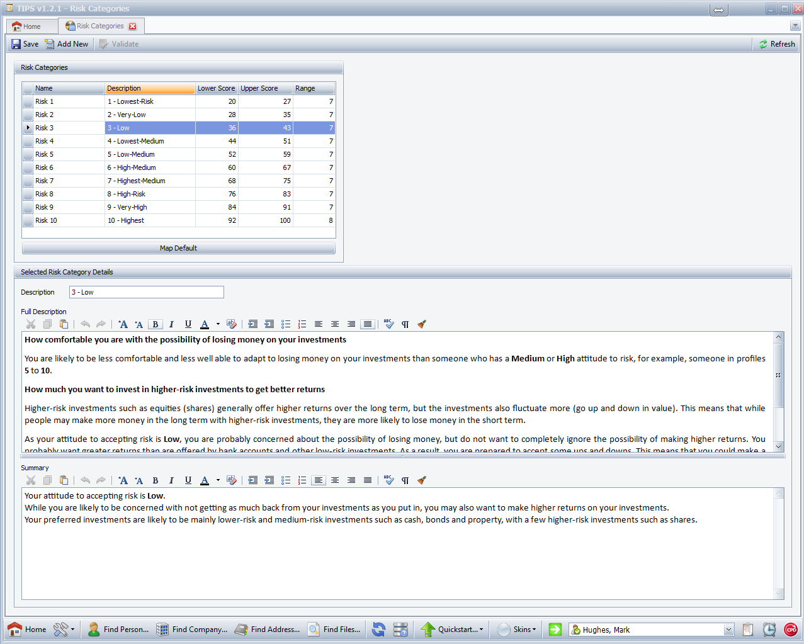Toggle Italic in the Summary toolbar
Viewport: 804px width, 644px height.
(x=171, y=480)
